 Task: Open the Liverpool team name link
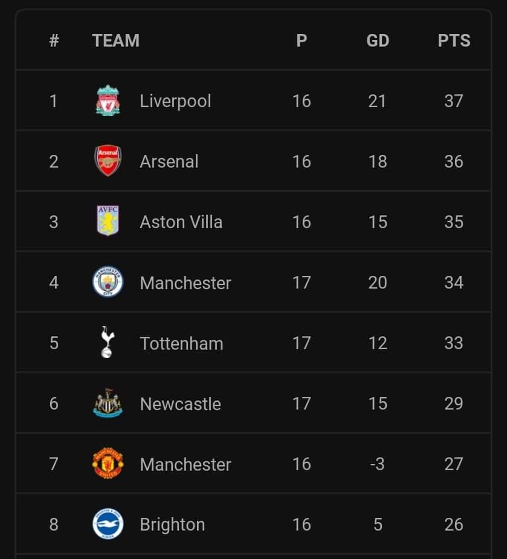[x=175, y=101]
